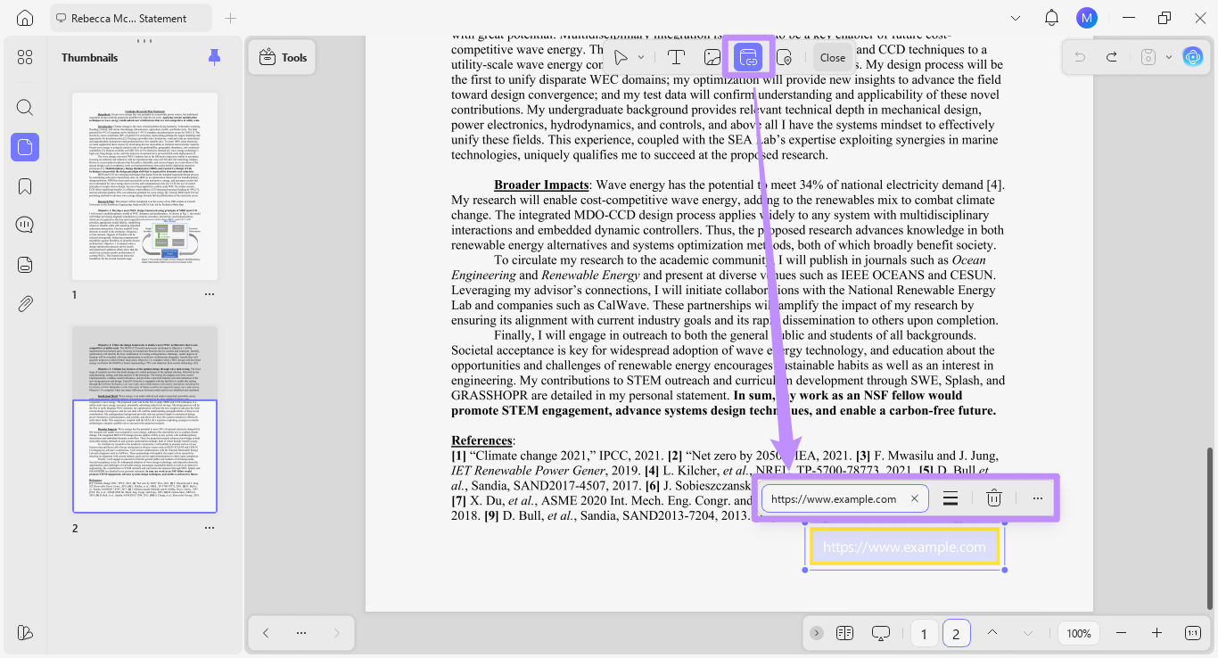Open the tab list dropdown arrow

[1016, 18]
